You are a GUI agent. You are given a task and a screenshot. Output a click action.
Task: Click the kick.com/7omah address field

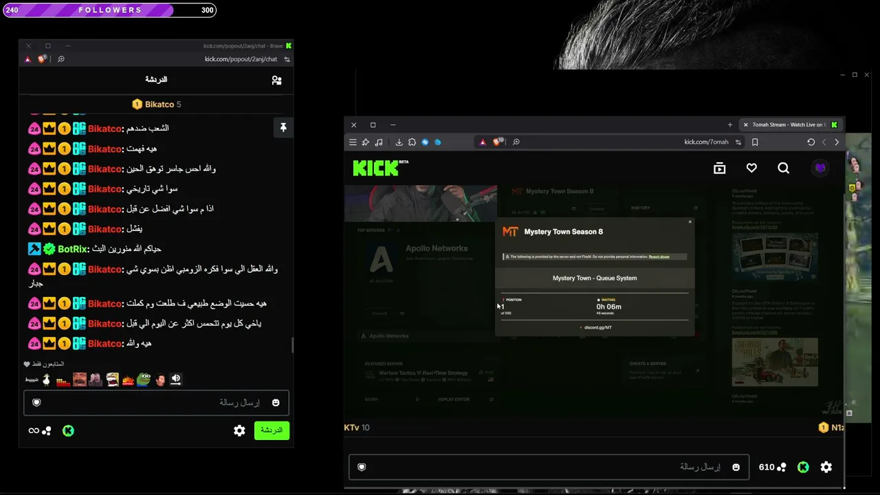[706, 142]
